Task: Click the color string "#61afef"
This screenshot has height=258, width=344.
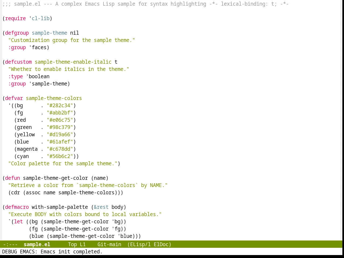Action: 60,142
